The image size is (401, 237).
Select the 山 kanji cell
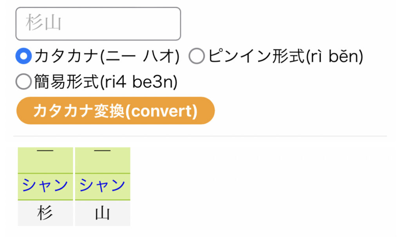pyautogui.click(x=103, y=213)
